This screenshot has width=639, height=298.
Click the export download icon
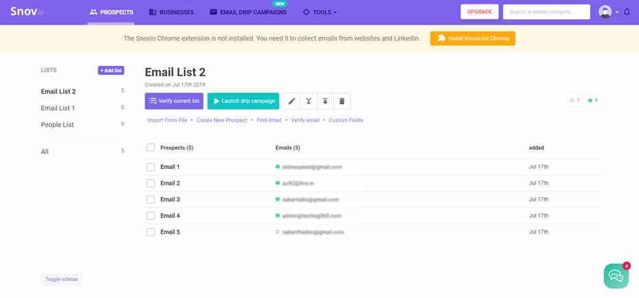pyautogui.click(x=325, y=101)
